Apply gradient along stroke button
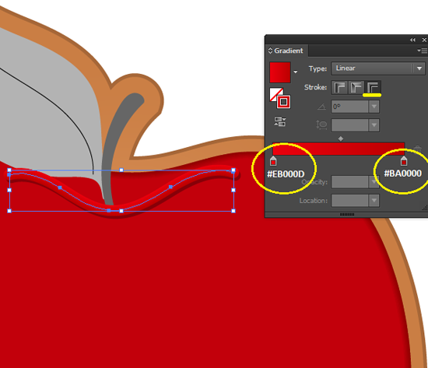Viewport: 428px width, 368px height. (x=356, y=88)
